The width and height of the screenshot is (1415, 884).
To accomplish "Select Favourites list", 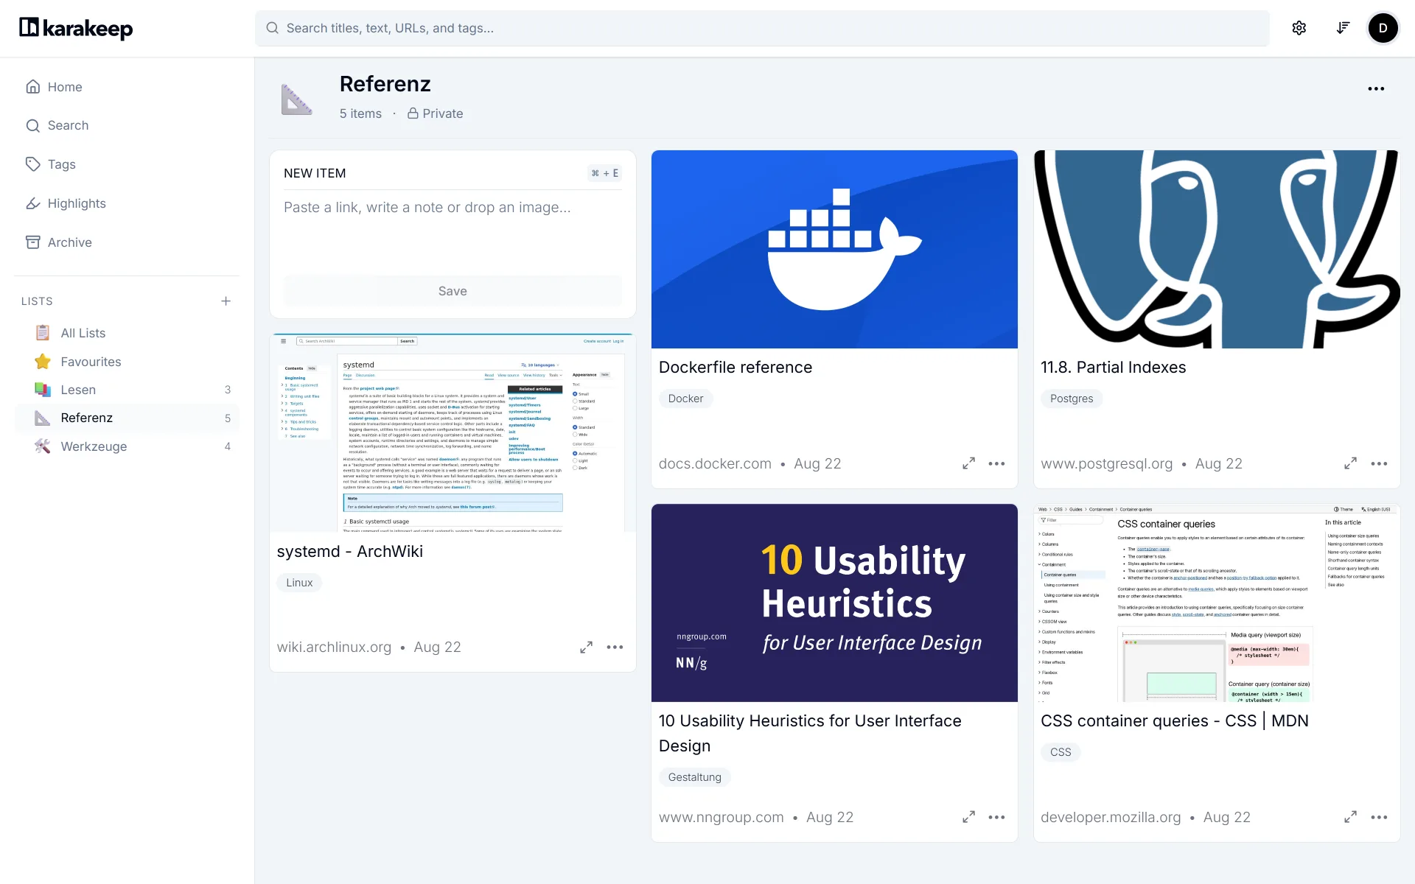I will tap(127, 362).
